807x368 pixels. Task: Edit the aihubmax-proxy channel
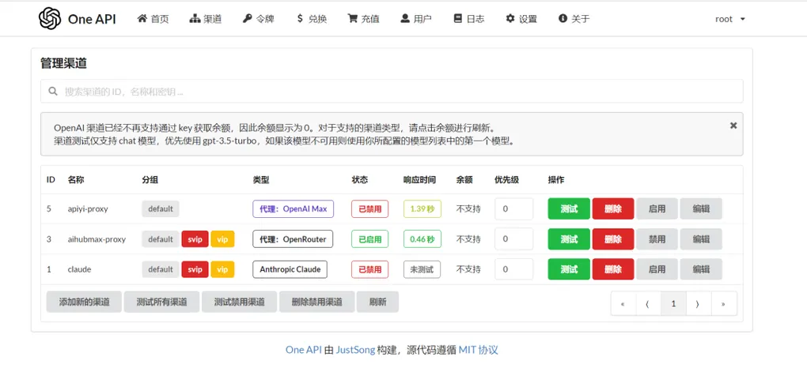(701, 239)
